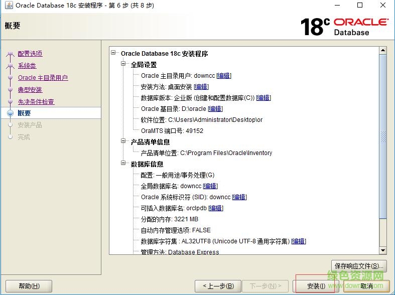Open the 系统类 step in sidebar
The height and width of the screenshot is (295, 395).
[x=27, y=66]
